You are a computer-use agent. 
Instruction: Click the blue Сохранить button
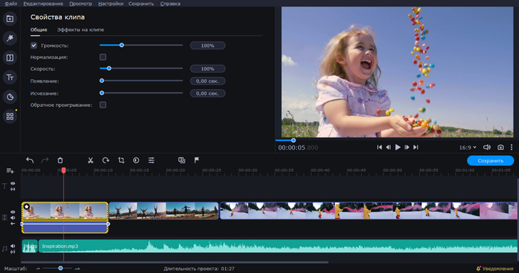[490, 160]
